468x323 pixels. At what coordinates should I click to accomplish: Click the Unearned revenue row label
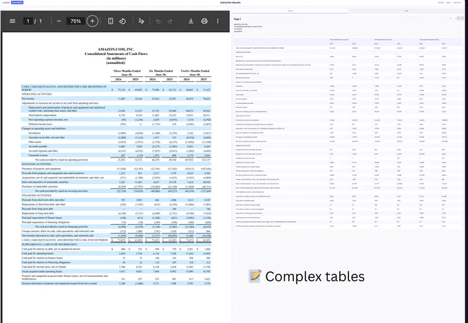[x=38, y=155]
